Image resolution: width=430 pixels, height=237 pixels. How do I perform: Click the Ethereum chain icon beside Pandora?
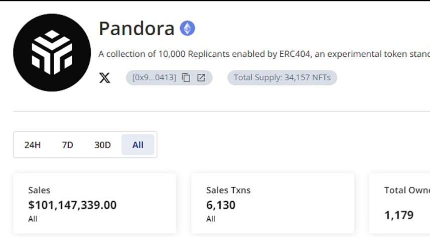click(188, 29)
